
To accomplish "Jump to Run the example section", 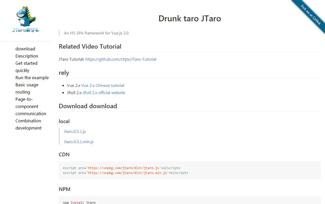I will (32, 78).
